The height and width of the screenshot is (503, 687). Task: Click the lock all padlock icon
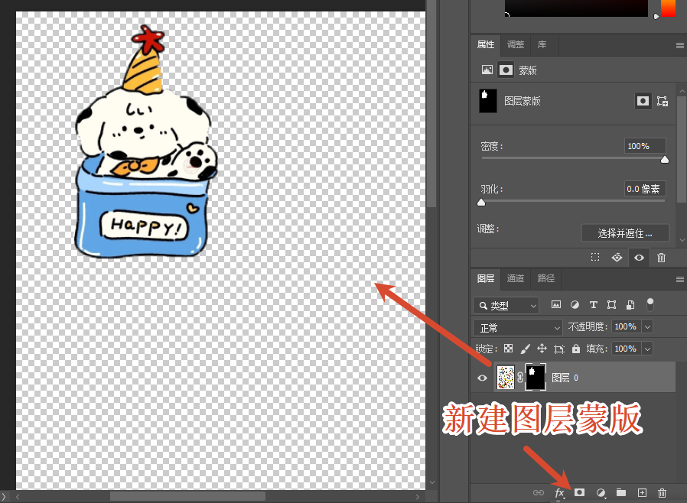(x=575, y=349)
